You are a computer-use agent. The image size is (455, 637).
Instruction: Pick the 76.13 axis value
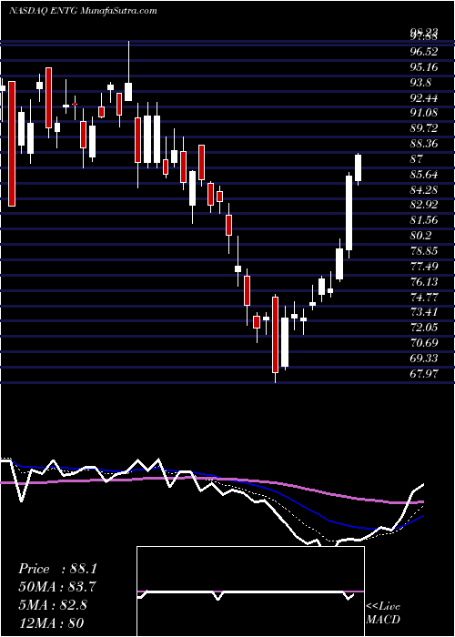[424, 281]
